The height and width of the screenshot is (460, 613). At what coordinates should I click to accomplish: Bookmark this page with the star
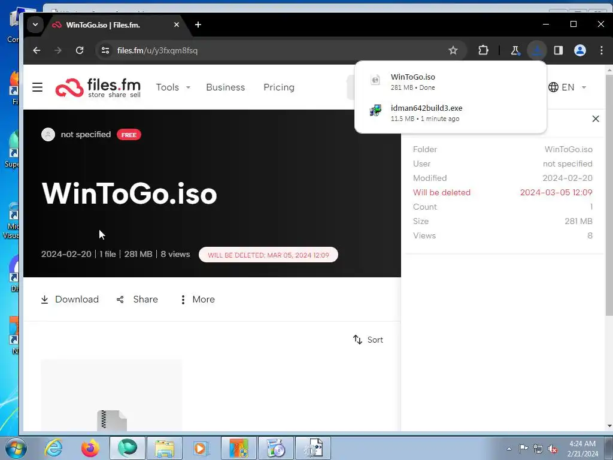point(453,50)
